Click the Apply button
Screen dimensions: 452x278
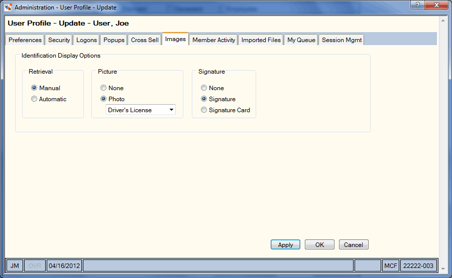click(x=285, y=244)
